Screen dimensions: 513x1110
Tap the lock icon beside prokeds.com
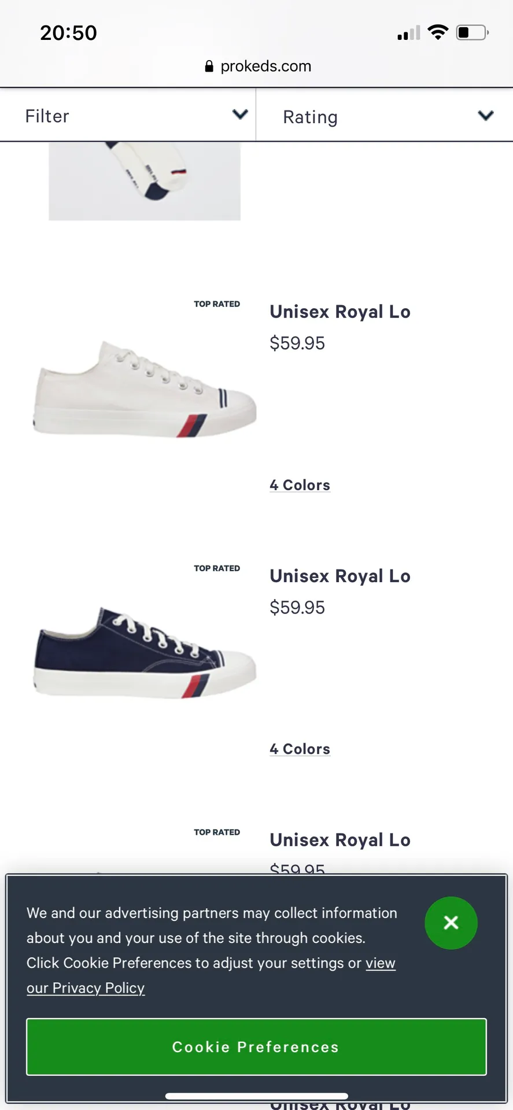pos(209,66)
